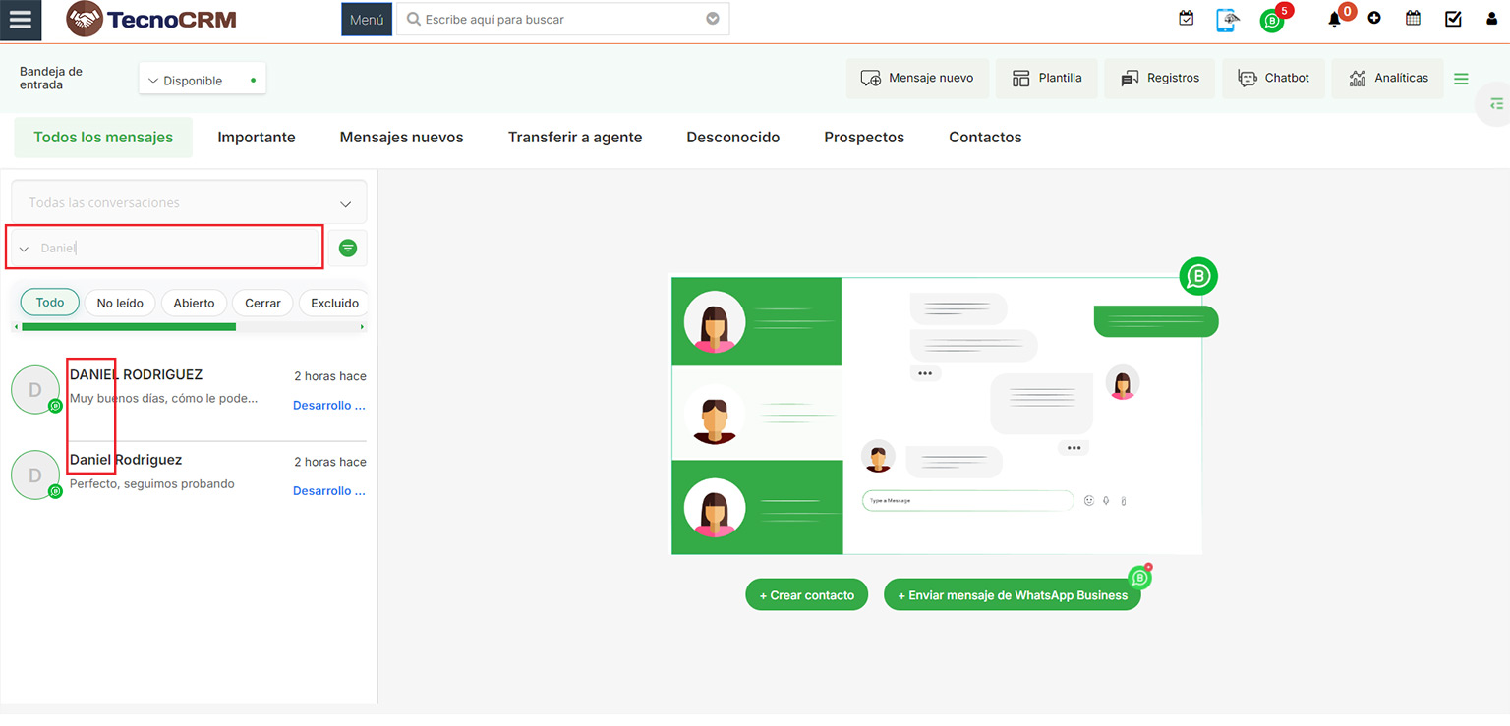Switch to the 'Prospectos' tab
Image resolution: width=1510 pixels, height=726 pixels.
[863, 138]
